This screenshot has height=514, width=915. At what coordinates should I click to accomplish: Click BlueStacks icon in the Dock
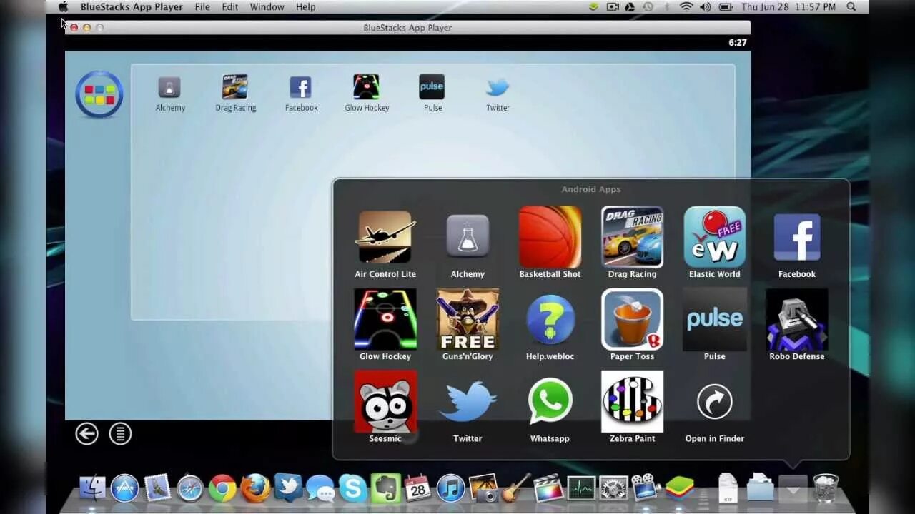(680, 488)
